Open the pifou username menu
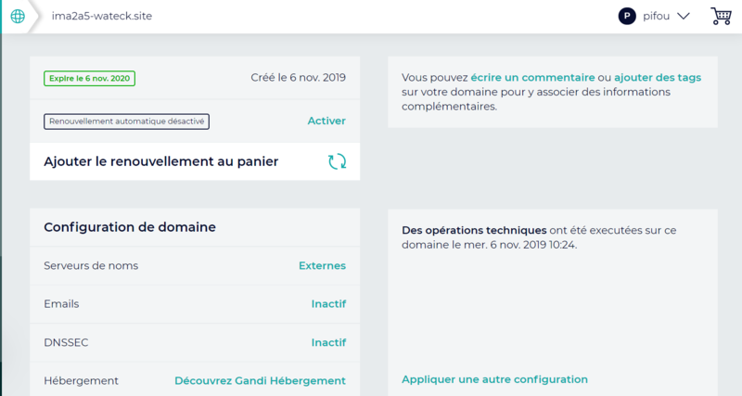The height and width of the screenshot is (396, 742). point(656,16)
